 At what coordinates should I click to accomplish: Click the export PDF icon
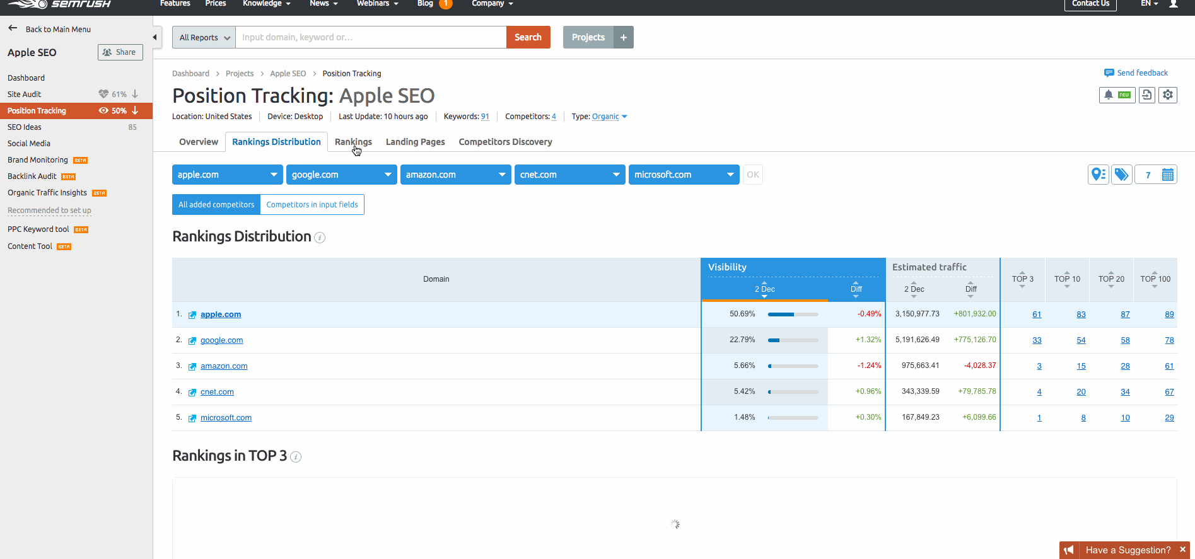point(1147,95)
